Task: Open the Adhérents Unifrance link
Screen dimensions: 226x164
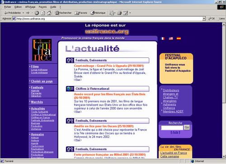Action: 169,106
